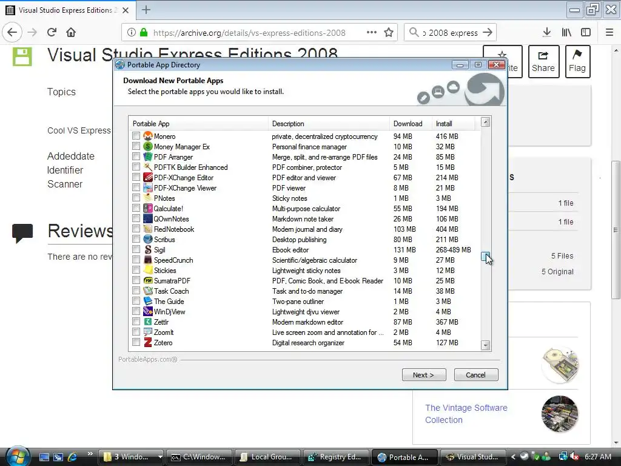
Task: Click the app list scroll-up arrow
Action: (x=486, y=122)
